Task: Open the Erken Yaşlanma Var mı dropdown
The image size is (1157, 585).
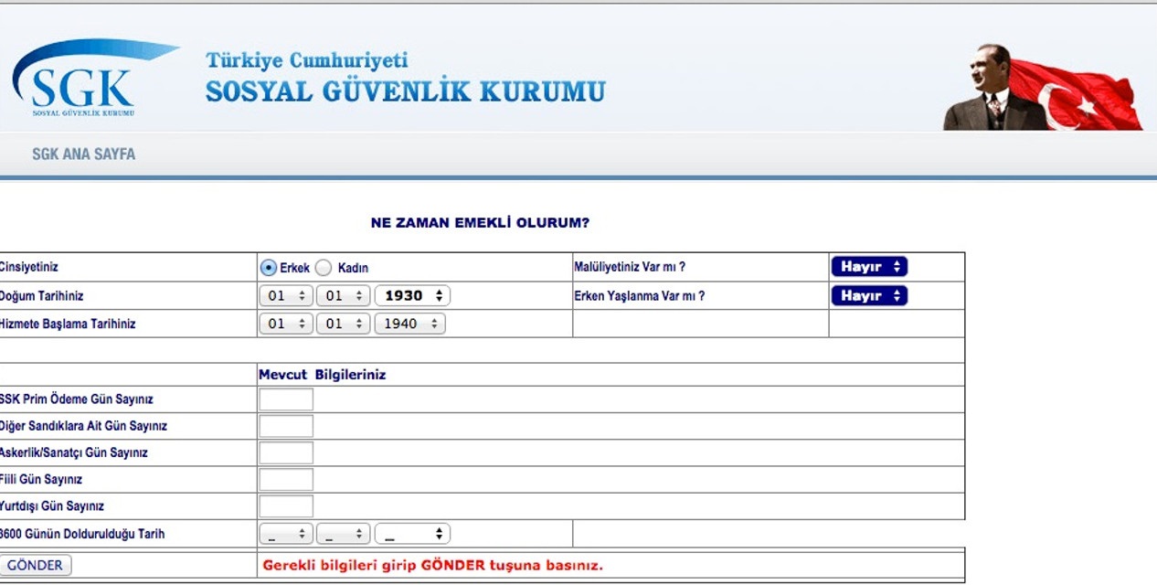Action: coord(867,295)
